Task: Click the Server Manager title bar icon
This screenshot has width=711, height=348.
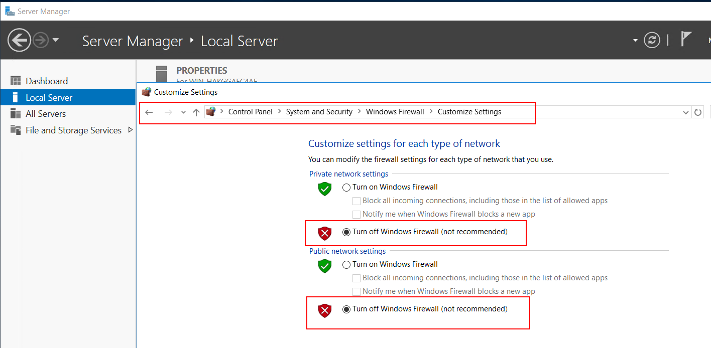Action: (x=10, y=11)
